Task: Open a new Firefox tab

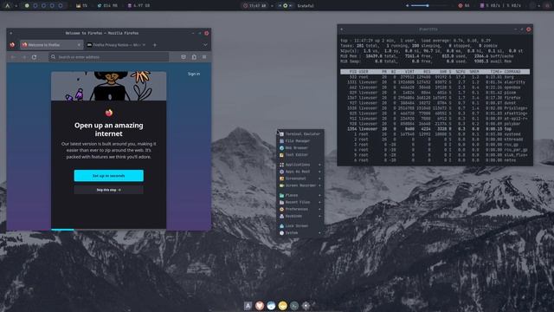Action: (155, 45)
